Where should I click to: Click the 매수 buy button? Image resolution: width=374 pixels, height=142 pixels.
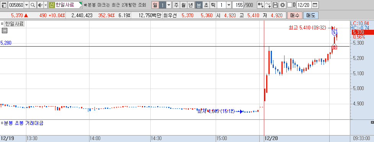click(295, 16)
